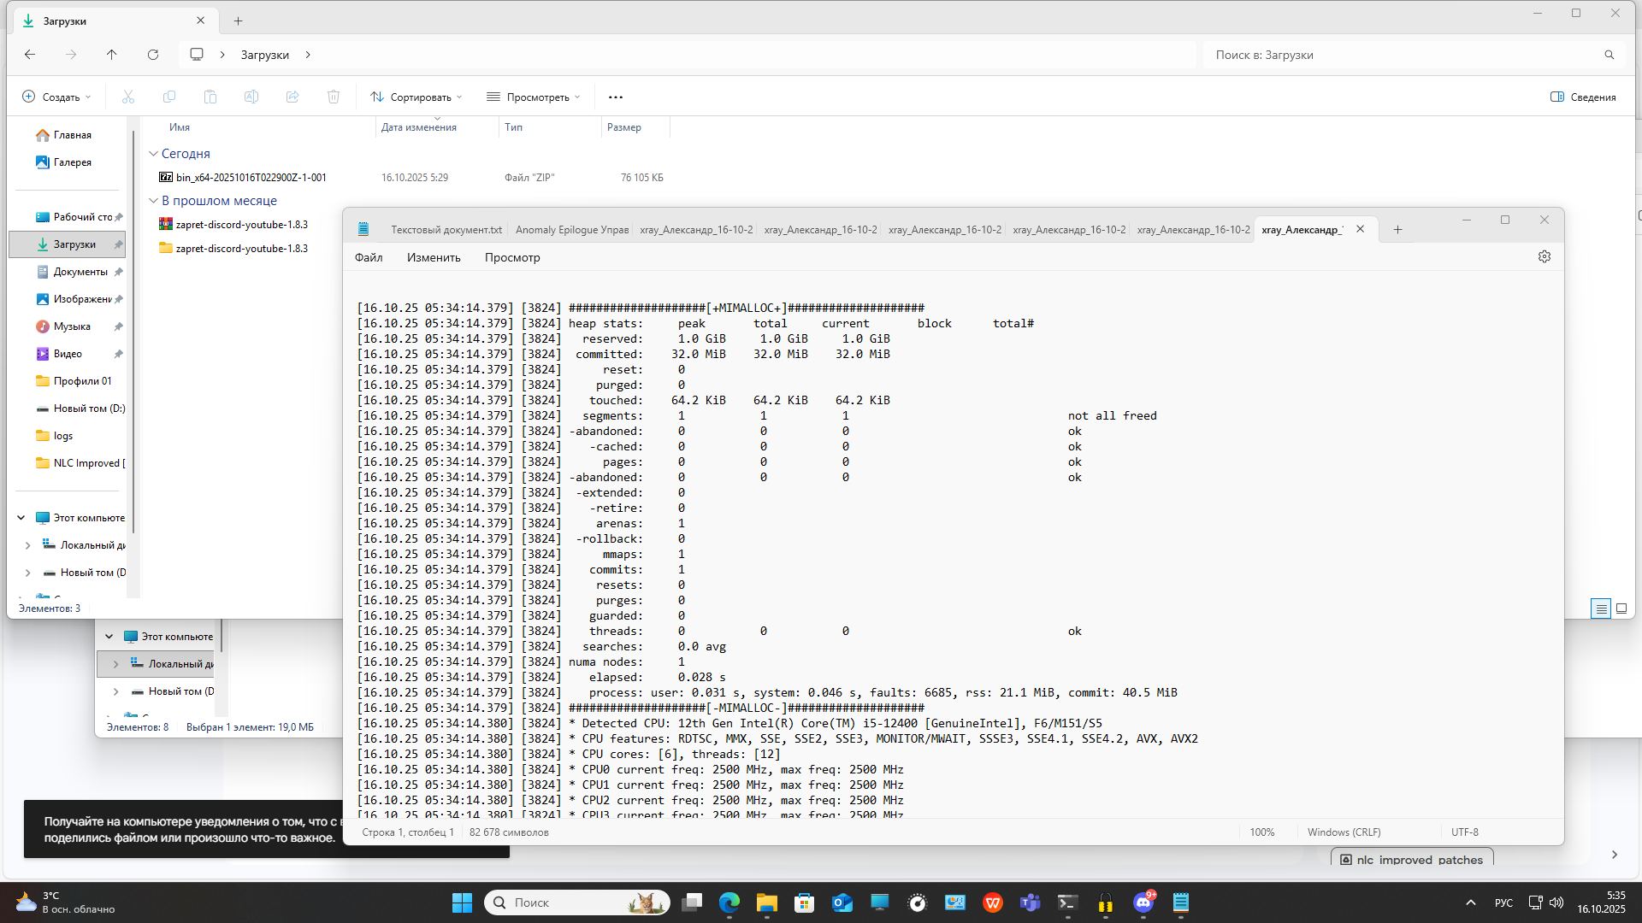Click the Delete trash icon in Explorer toolbar

point(334,97)
